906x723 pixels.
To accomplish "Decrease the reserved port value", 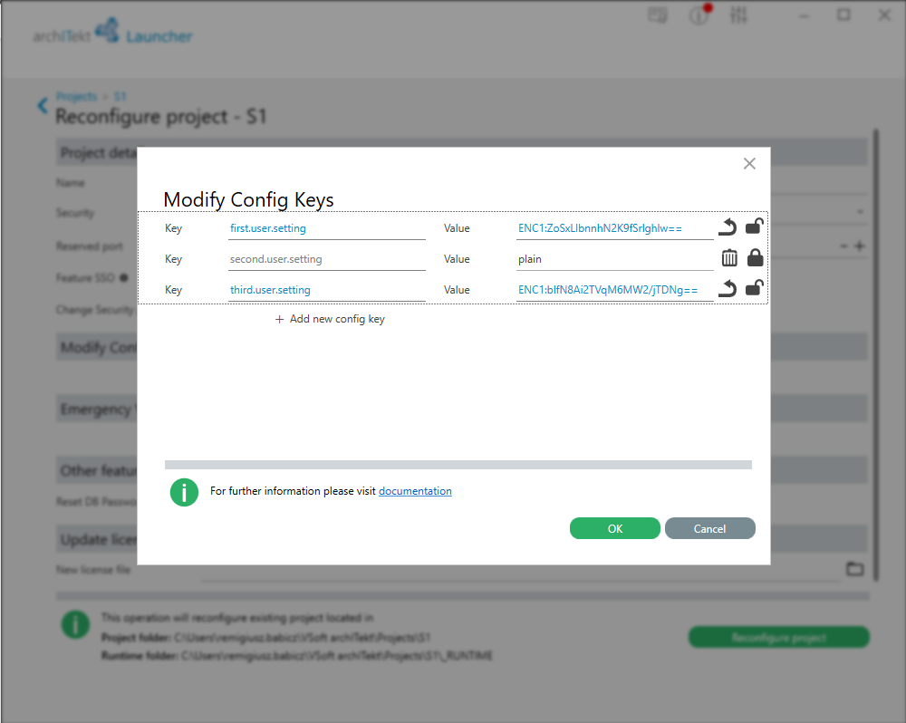I will [843, 246].
